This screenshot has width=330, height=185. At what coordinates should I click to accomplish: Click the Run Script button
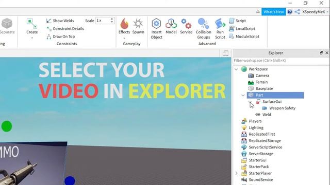220,29
